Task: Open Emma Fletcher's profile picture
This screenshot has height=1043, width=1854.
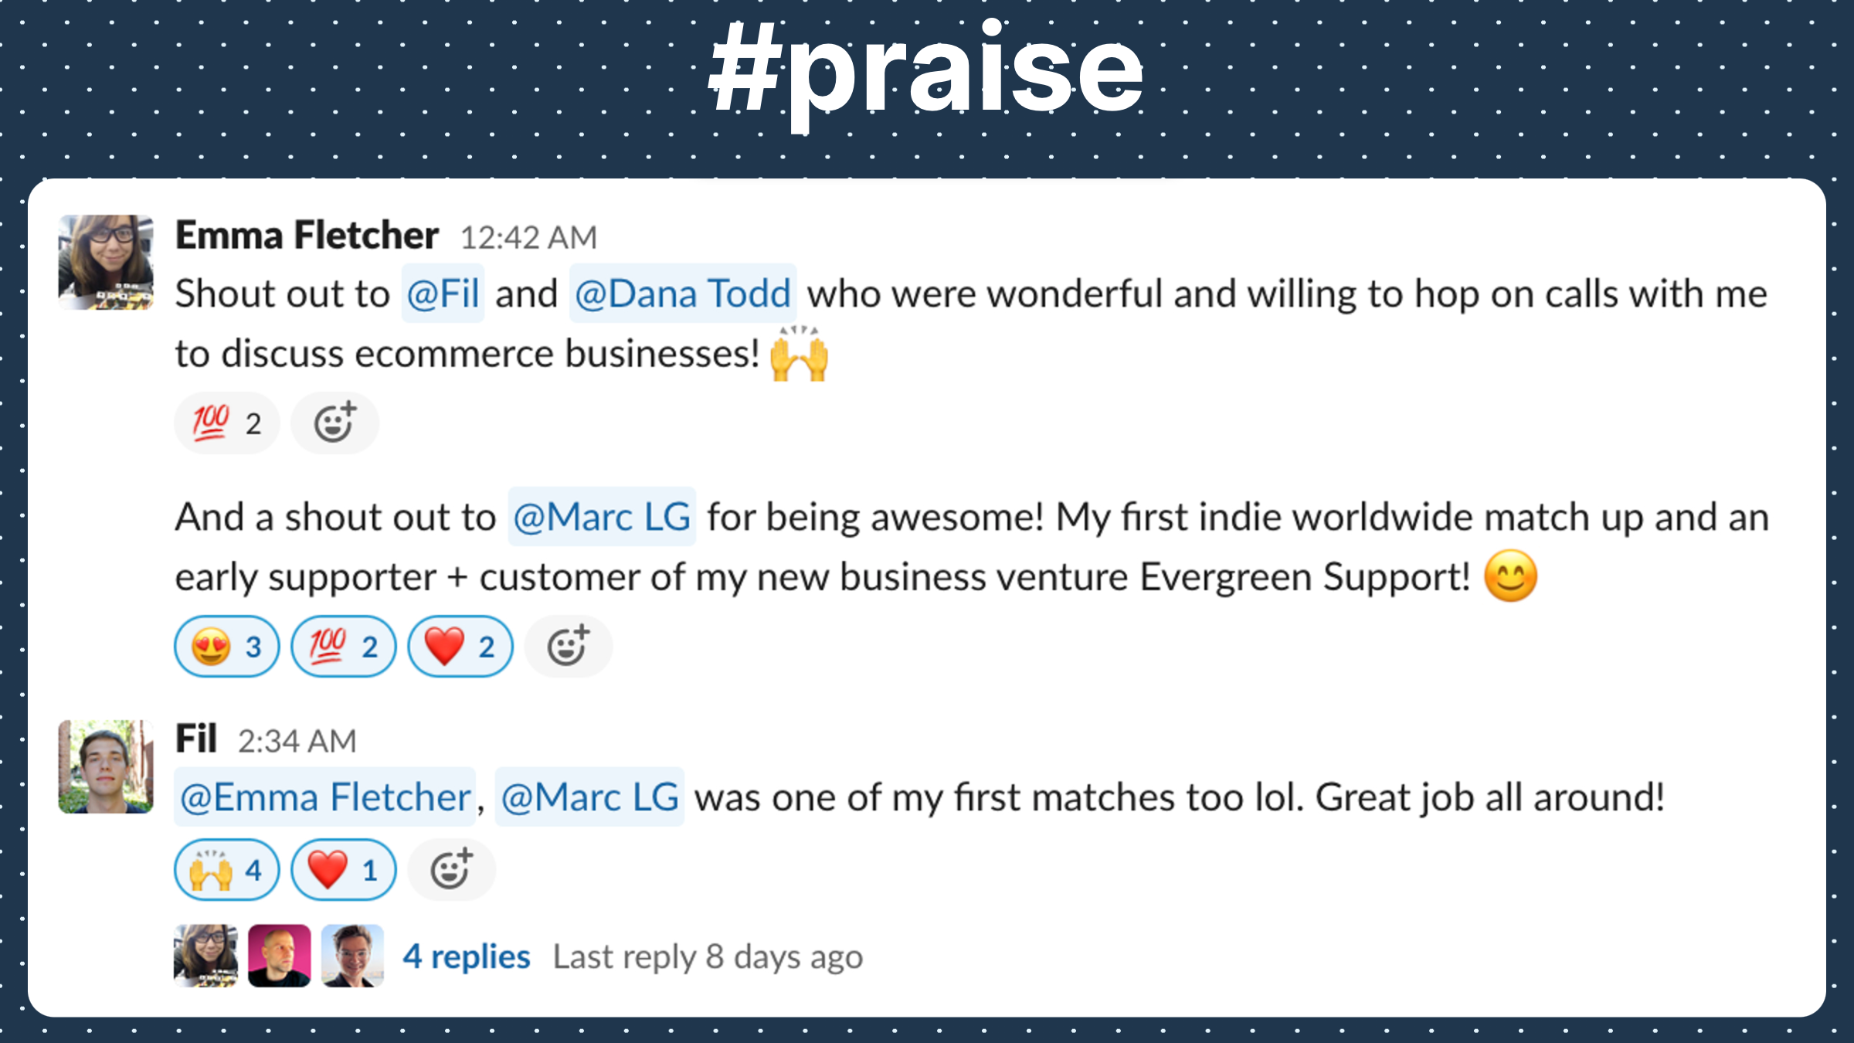Action: [x=106, y=262]
